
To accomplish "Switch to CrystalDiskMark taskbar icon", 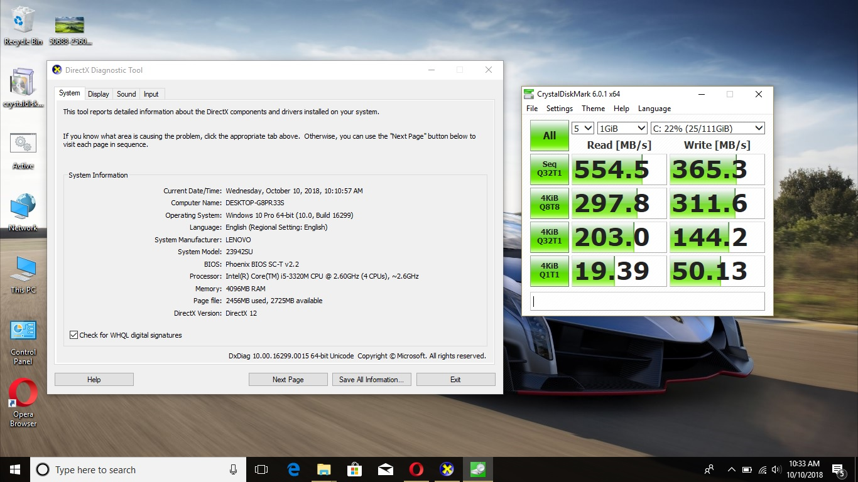I will click(x=478, y=469).
